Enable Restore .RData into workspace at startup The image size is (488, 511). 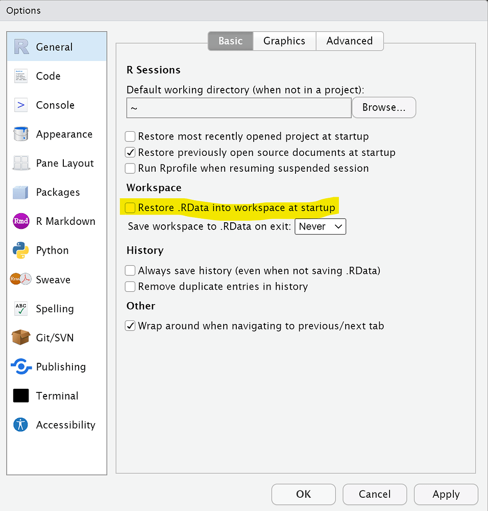click(131, 207)
